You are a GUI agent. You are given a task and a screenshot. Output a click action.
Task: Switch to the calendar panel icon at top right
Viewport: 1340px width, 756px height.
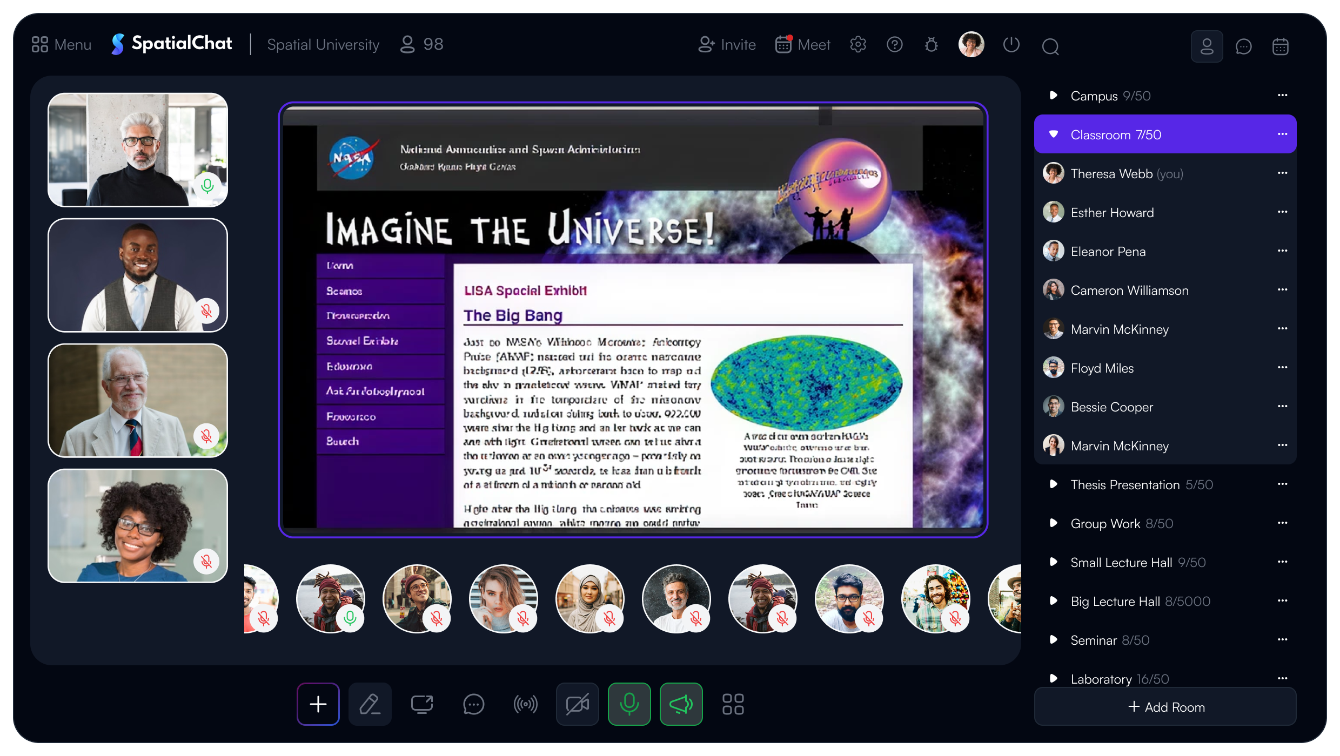1281,46
